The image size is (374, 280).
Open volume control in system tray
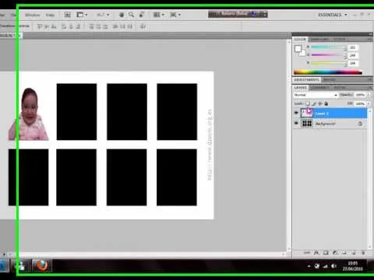(333, 266)
